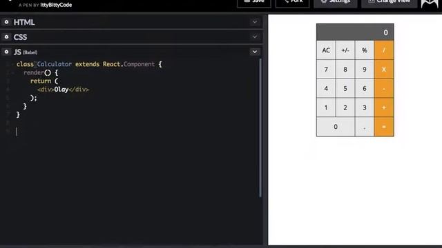Click calculator digit 2
Screen dimensions: 442x248
(345, 107)
